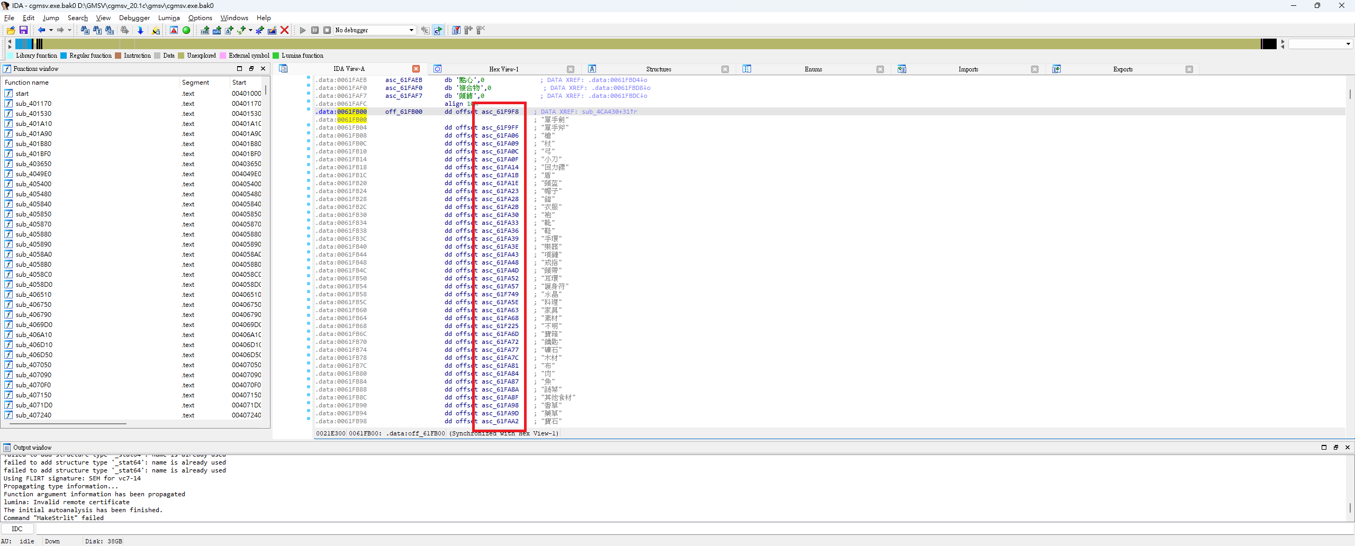Open the breakpoint list icon
The image size is (1355, 546).
pyautogui.click(x=456, y=30)
